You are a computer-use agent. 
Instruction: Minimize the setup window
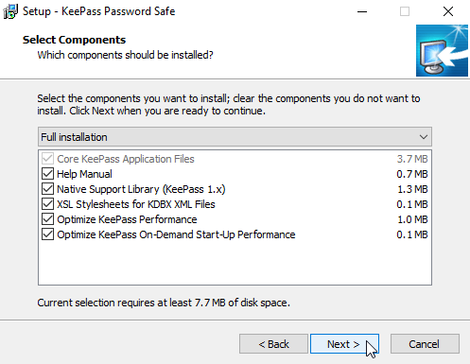click(362, 11)
